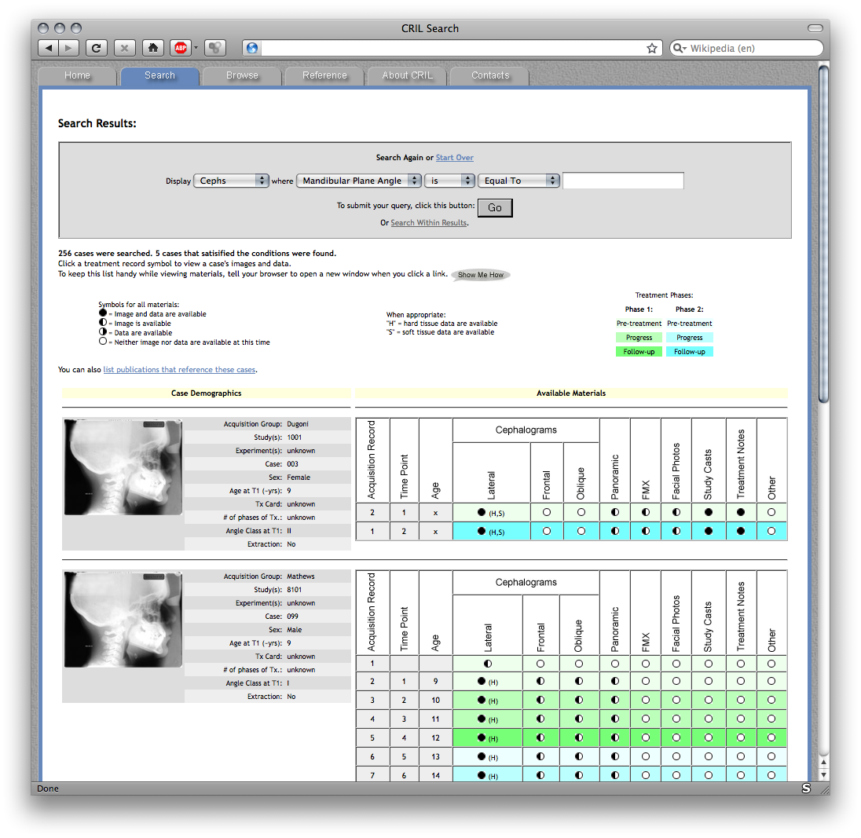861x838 pixels.
Task: Expand the Mandibular Plane Angle dropdown
Action: click(358, 181)
